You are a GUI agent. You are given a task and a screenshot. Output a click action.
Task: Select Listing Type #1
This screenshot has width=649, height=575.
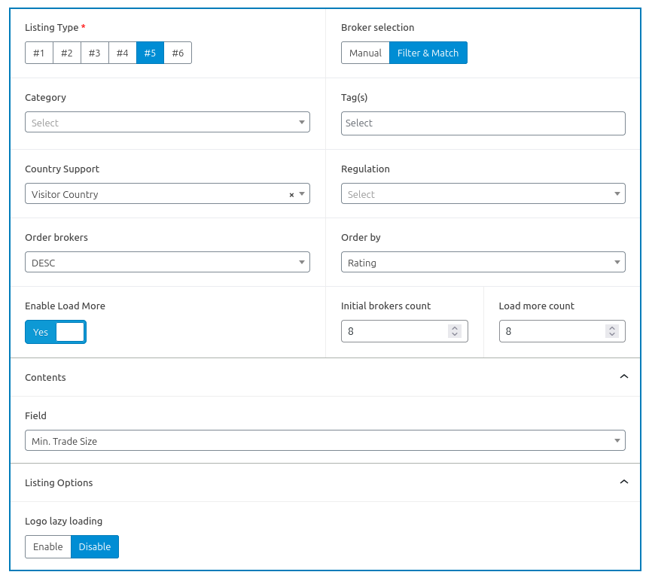click(39, 53)
